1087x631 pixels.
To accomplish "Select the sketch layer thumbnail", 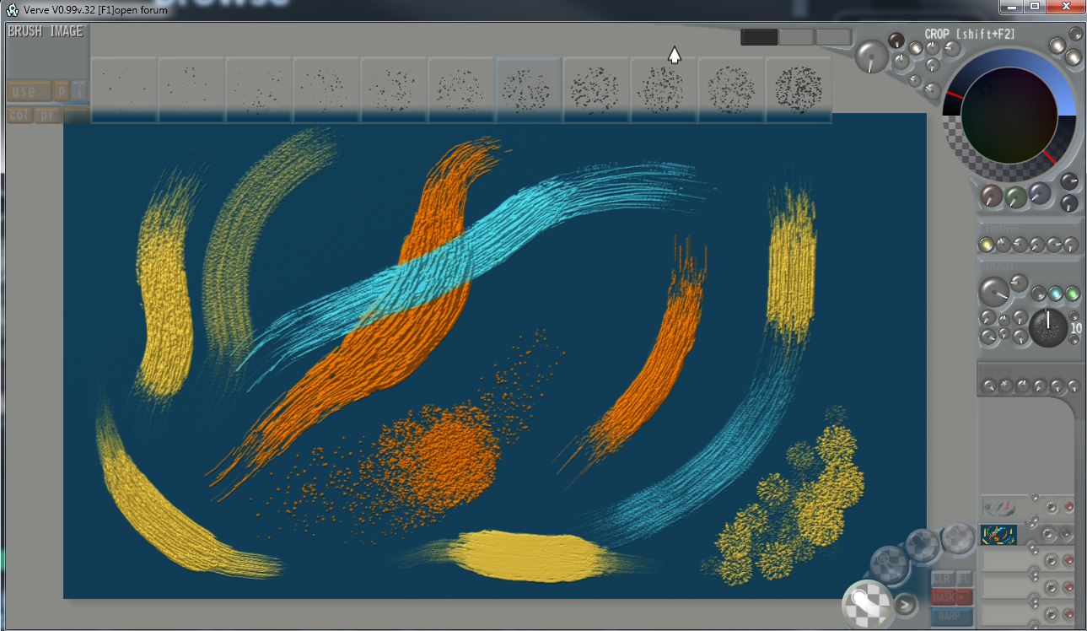I will 998,508.
